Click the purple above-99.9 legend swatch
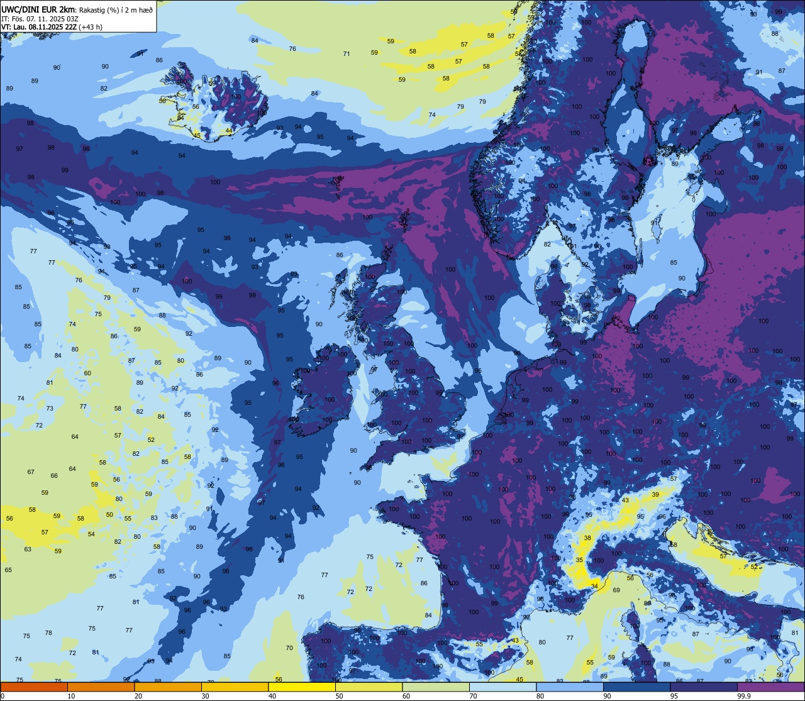 [770, 687]
